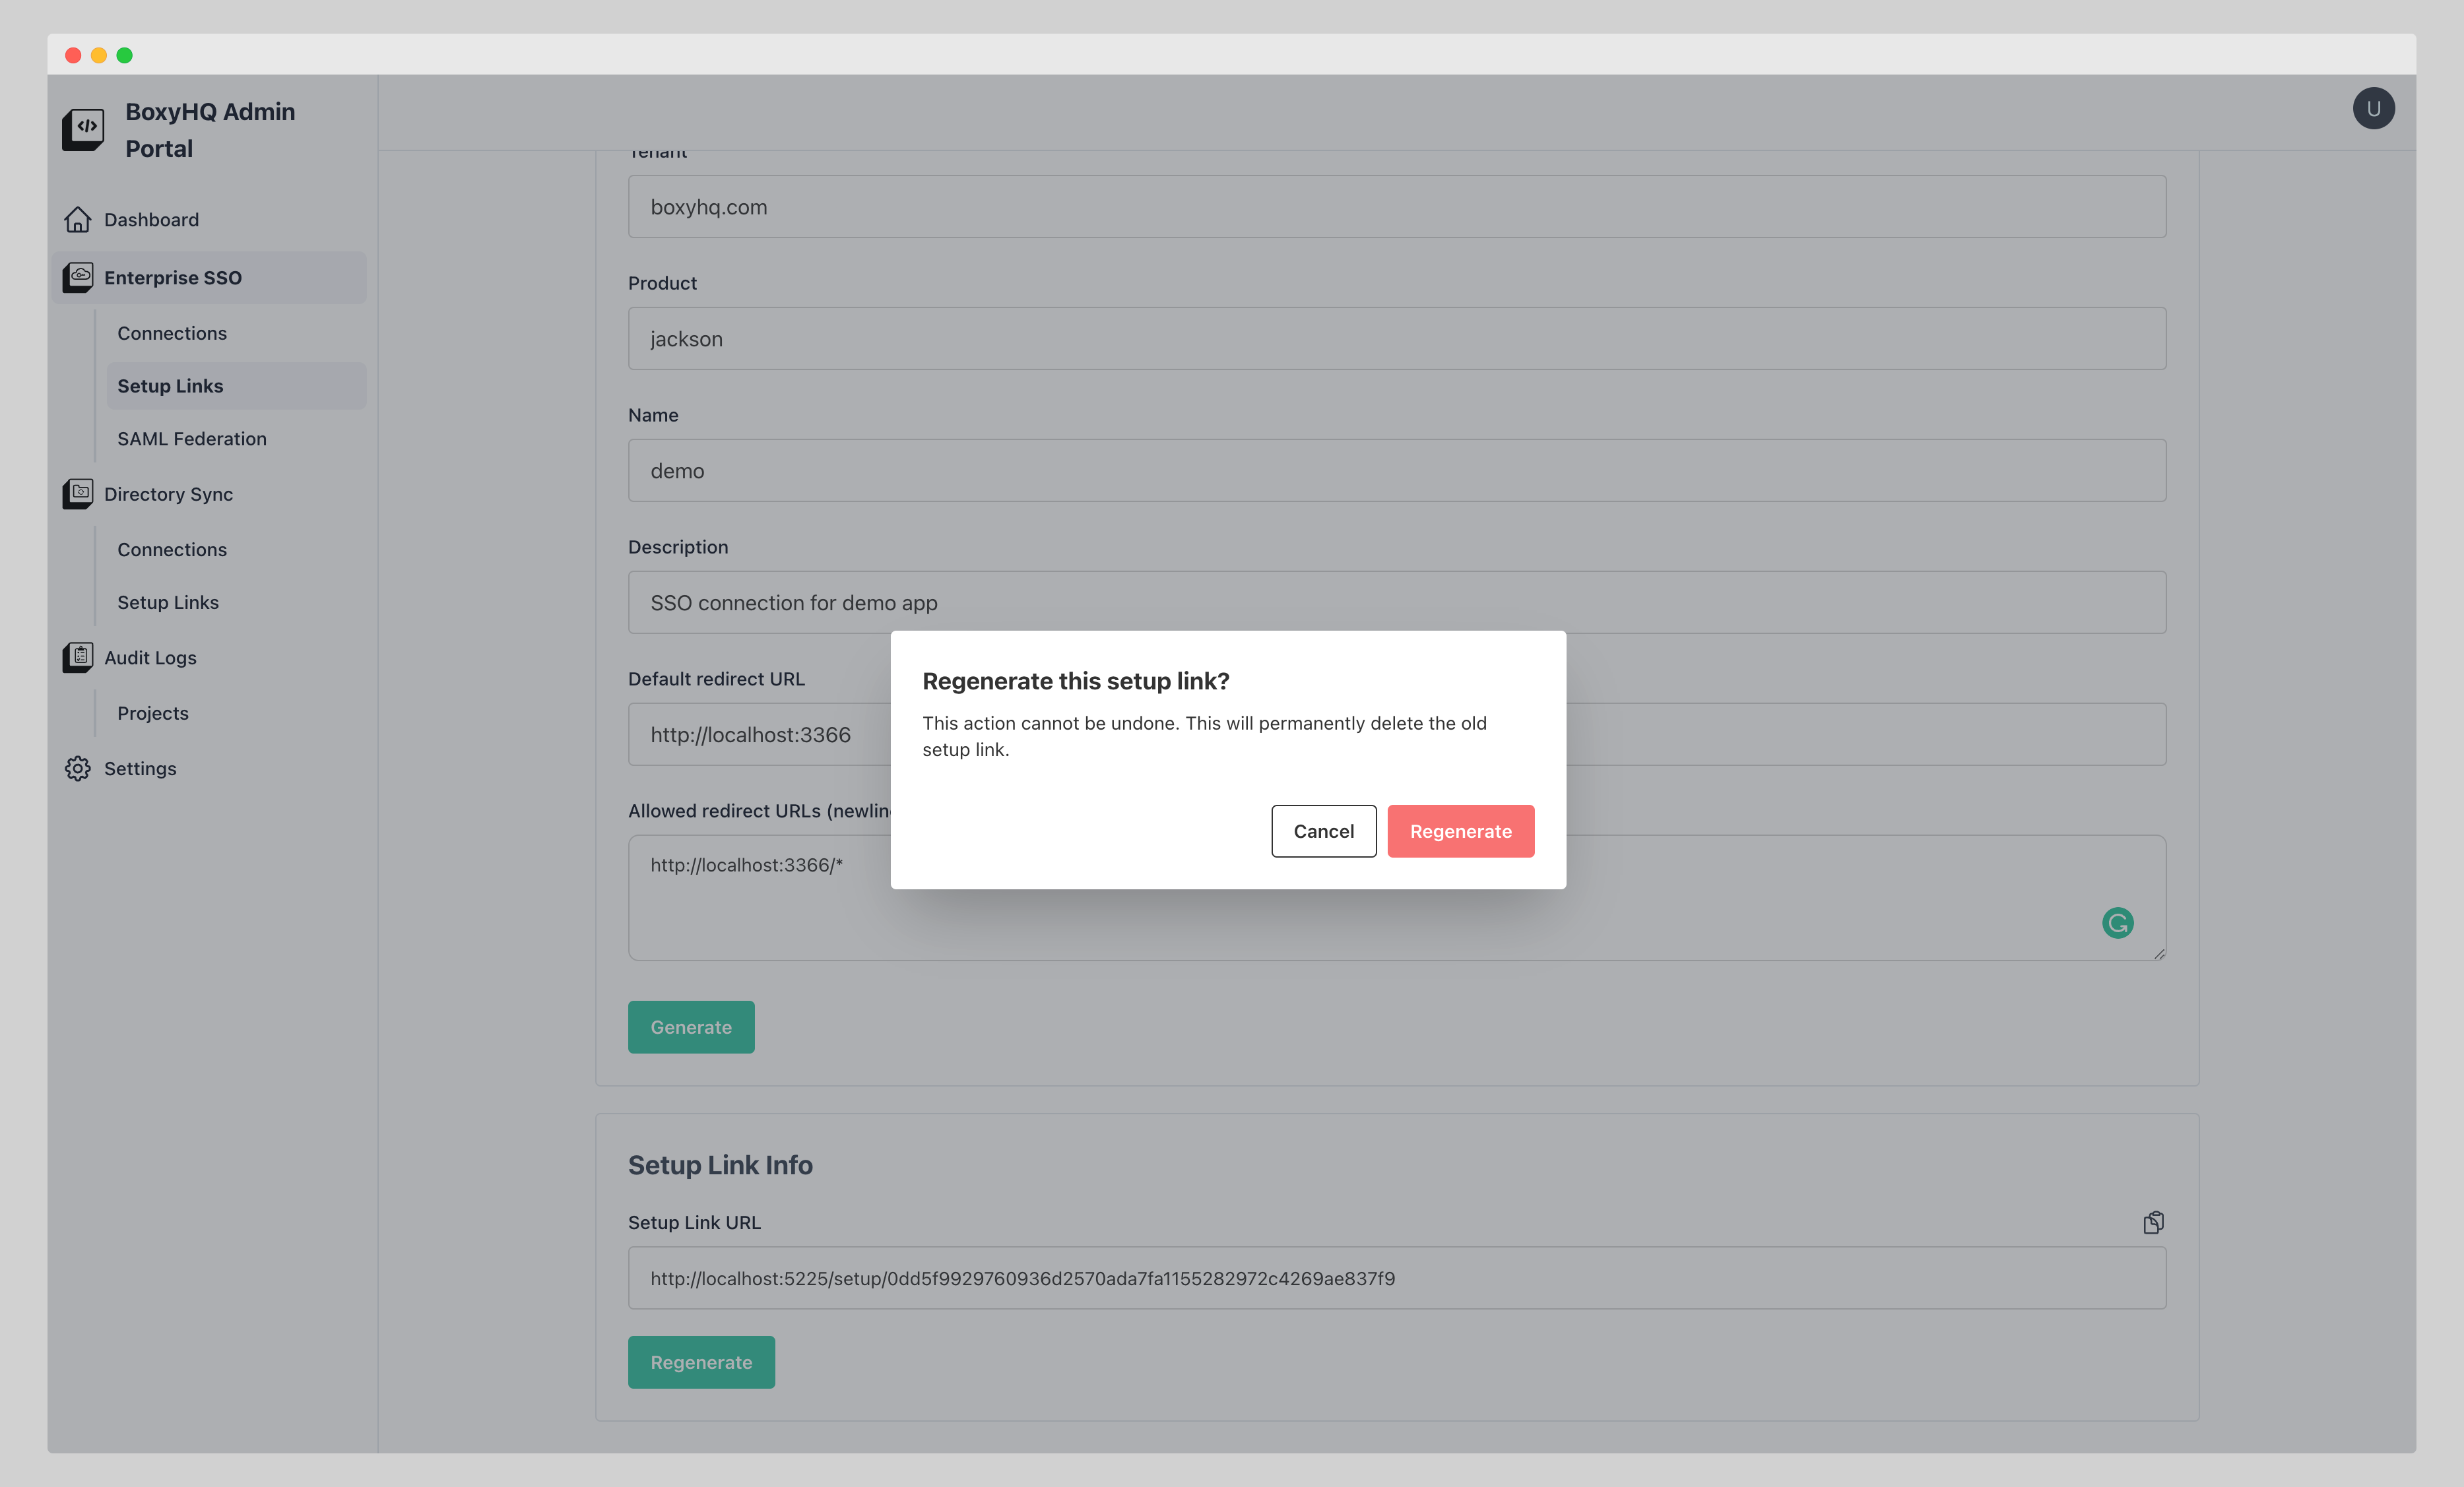Open Setup Links under Directory Sync
Image resolution: width=2464 pixels, height=1487 pixels.
click(168, 602)
